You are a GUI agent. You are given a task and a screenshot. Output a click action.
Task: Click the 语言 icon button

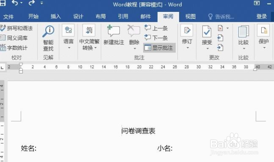coord(68,30)
